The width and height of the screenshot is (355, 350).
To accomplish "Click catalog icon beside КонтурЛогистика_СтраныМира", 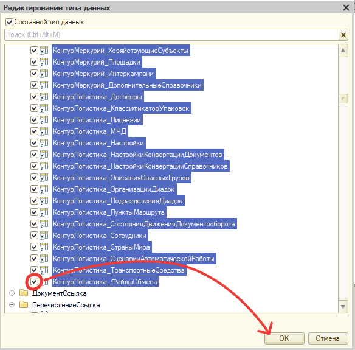I will click(x=44, y=247).
